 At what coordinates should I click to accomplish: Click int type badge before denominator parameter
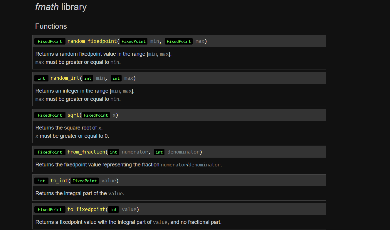pos(159,152)
